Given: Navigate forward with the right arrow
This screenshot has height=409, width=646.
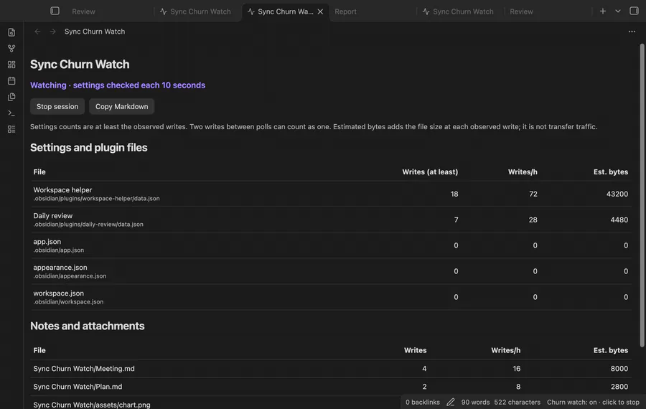Looking at the screenshot, I should (x=52, y=32).
